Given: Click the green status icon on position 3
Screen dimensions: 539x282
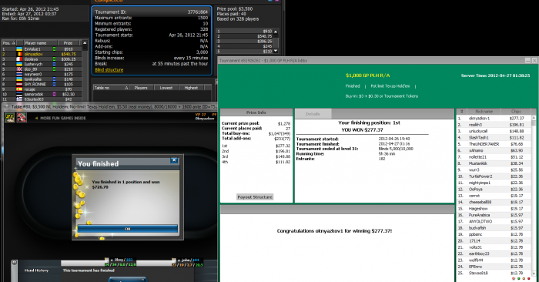Looking at the screenshot, I should coord(55,59).
